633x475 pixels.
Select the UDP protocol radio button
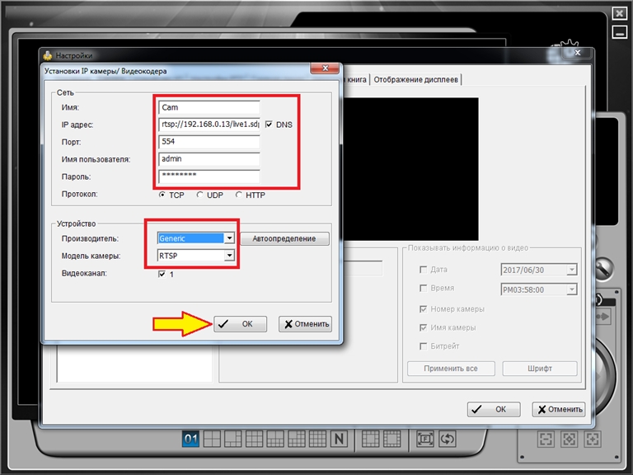(x=200, y=195)
